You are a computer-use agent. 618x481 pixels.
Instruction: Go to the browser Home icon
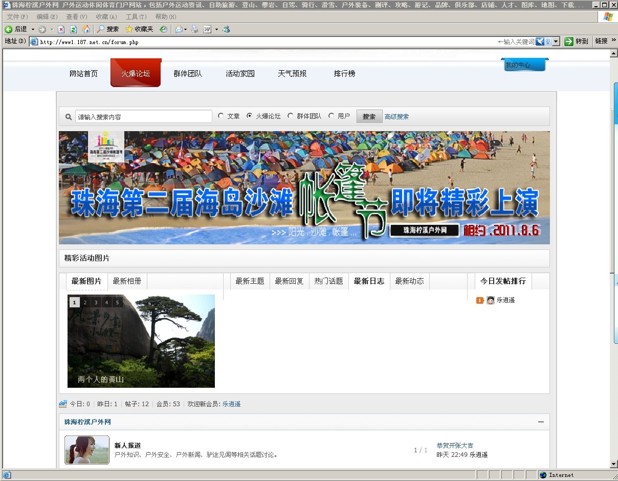pos(86,30)
